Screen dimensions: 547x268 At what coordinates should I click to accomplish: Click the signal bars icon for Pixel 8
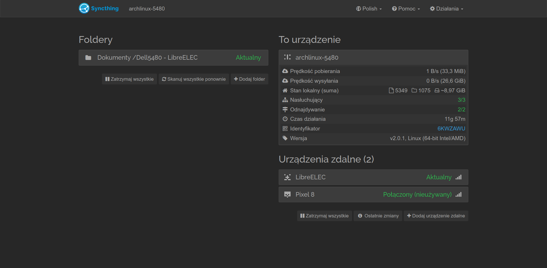pos(458,195)
